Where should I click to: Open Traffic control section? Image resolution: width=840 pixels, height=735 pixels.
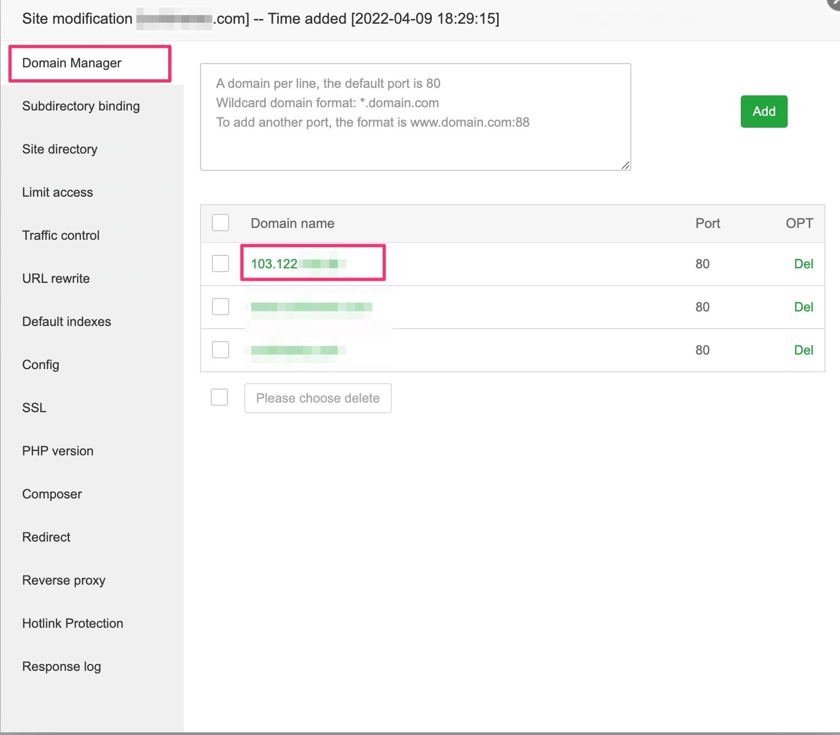tap(61, 235)
